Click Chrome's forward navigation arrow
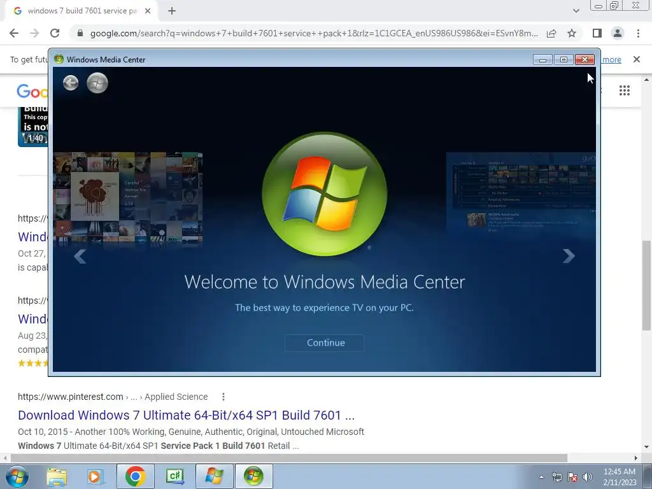The height and width of the screenshot is (489, 652). [34, 33]
